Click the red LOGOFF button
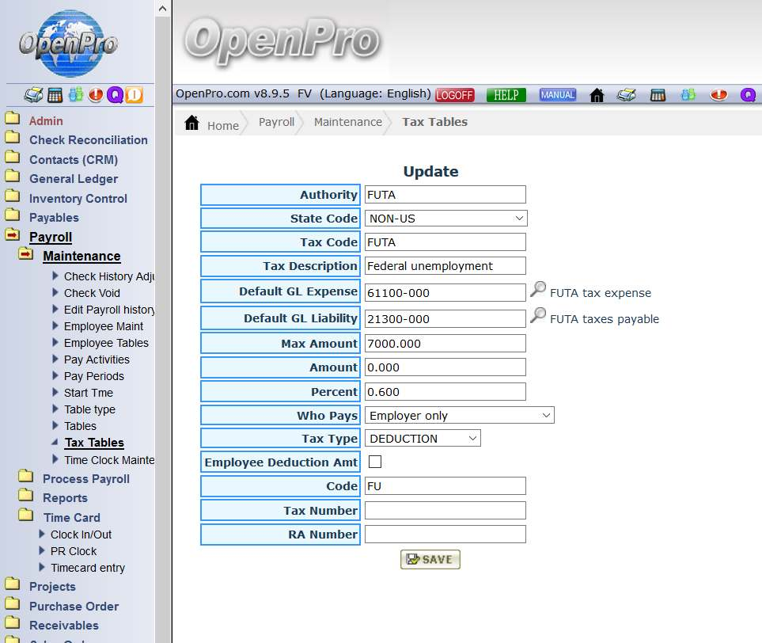762x643 pixels. (x=454, y=95)
